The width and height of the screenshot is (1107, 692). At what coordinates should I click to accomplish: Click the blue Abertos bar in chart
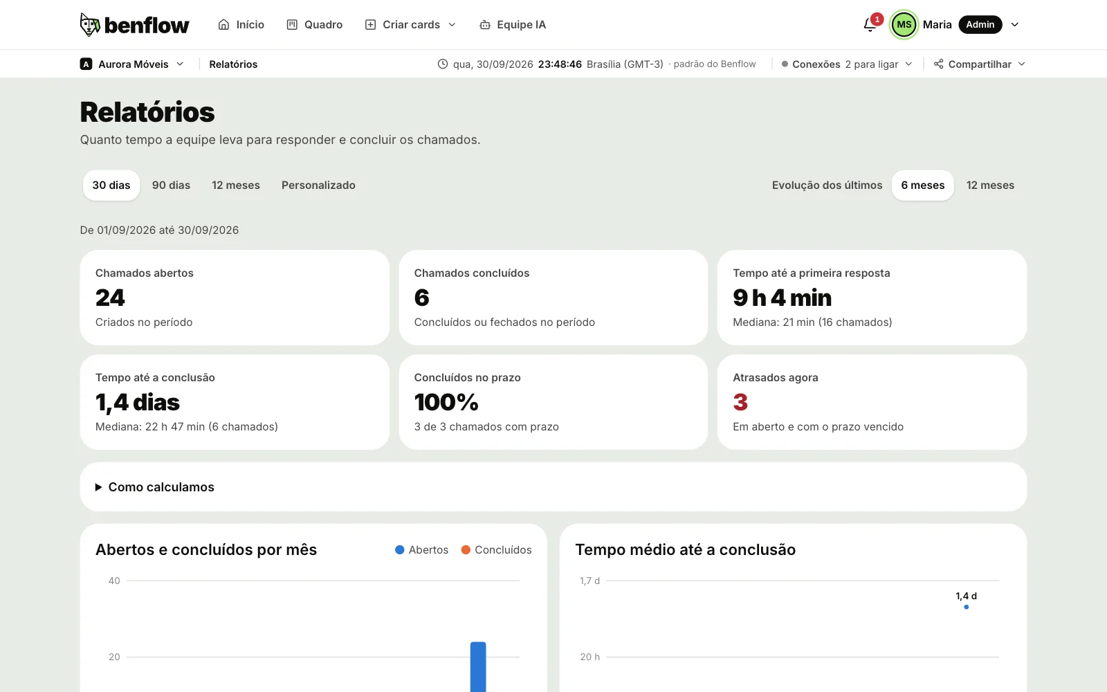point(478,667)
